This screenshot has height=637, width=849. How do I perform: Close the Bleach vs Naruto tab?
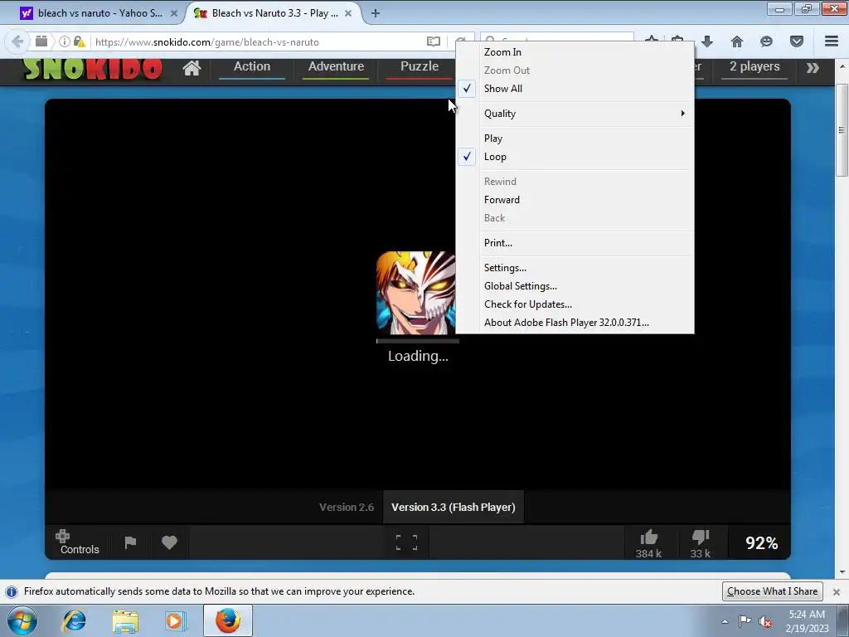pyautogui.click(x=348, y=13)
